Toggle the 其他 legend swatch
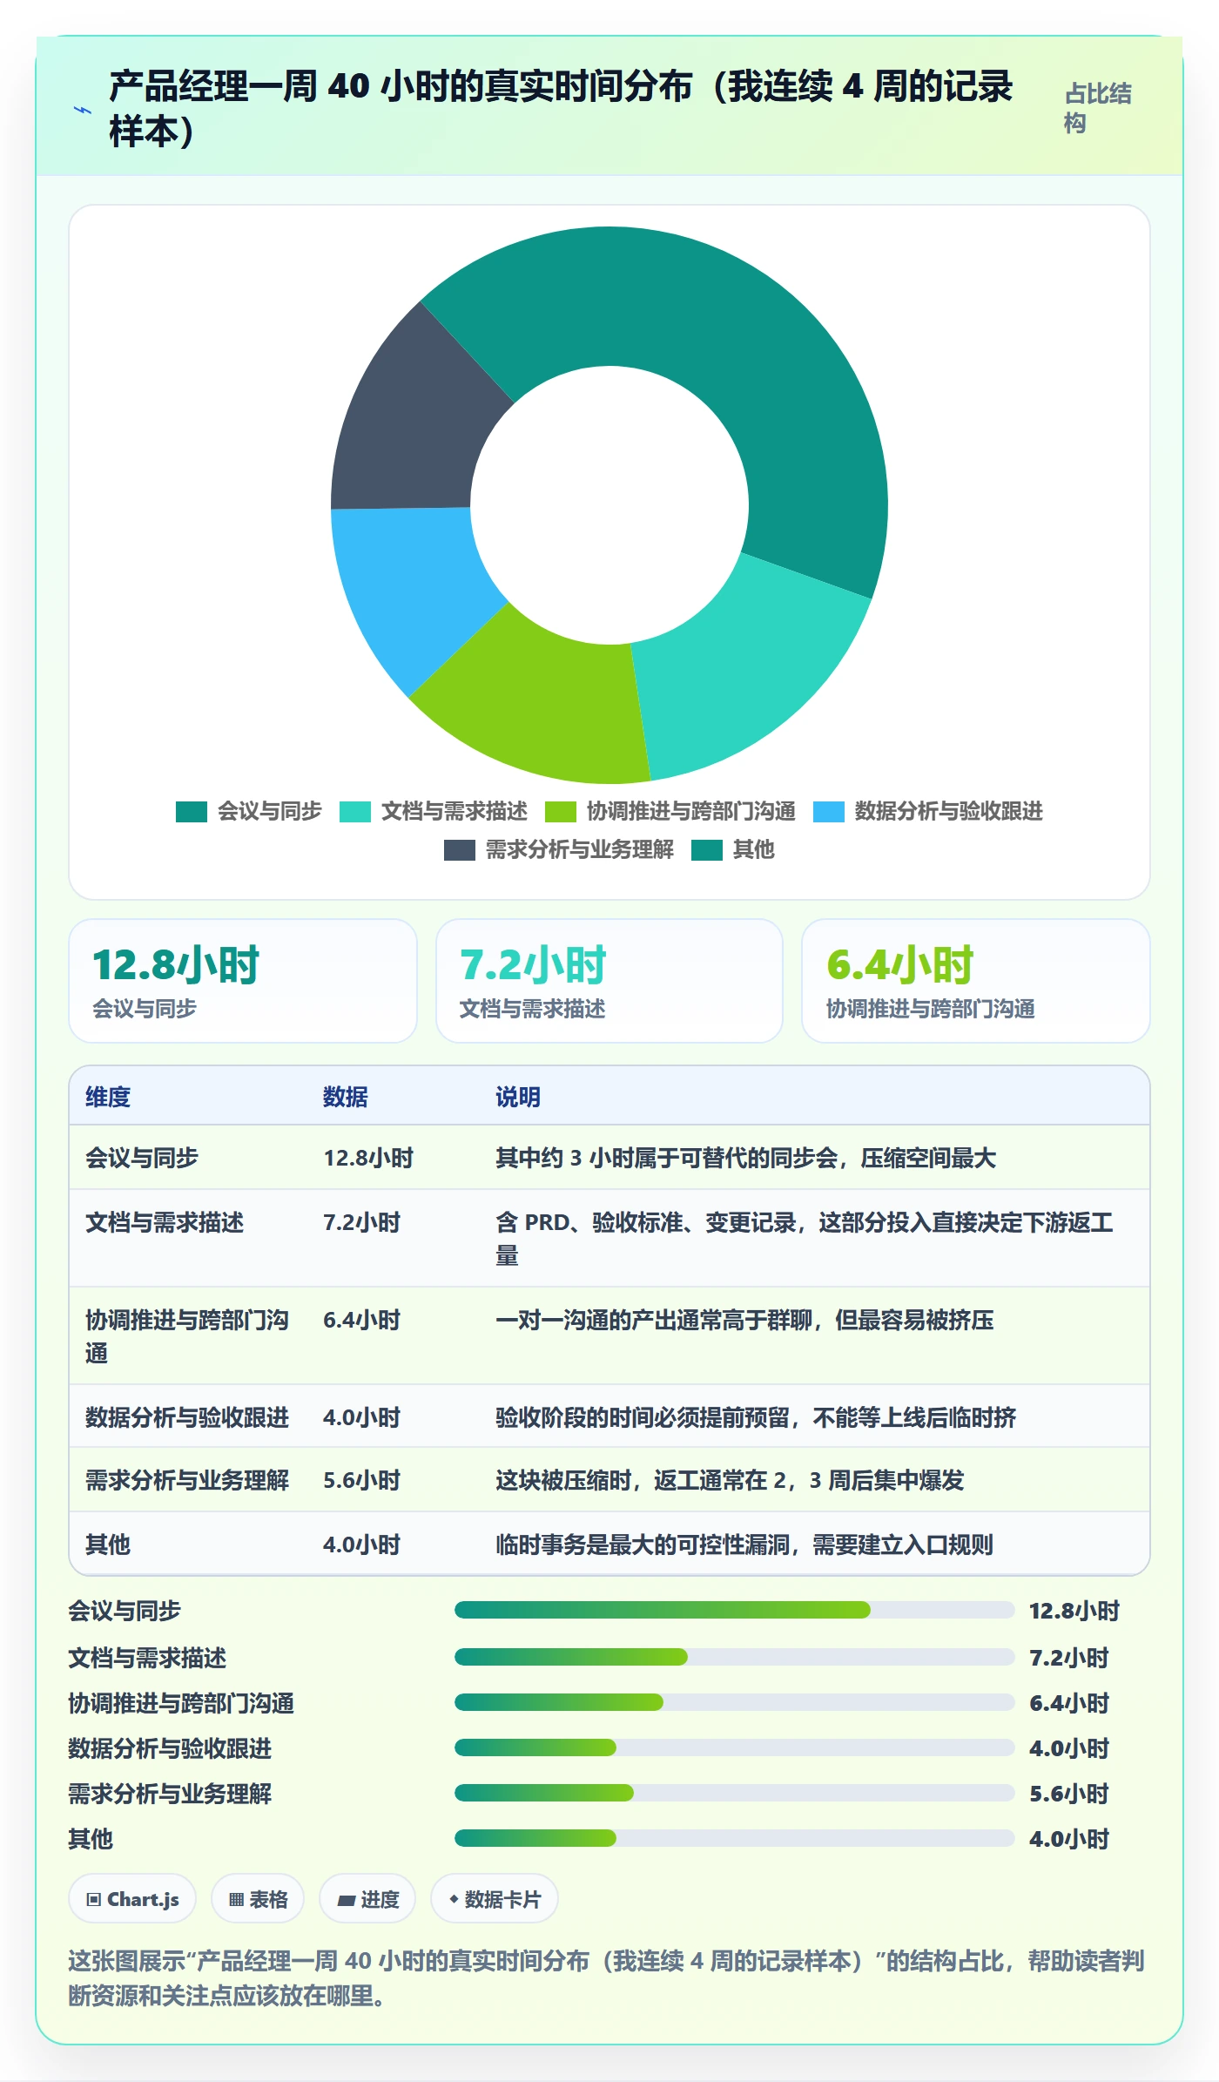 coord(707,850)
